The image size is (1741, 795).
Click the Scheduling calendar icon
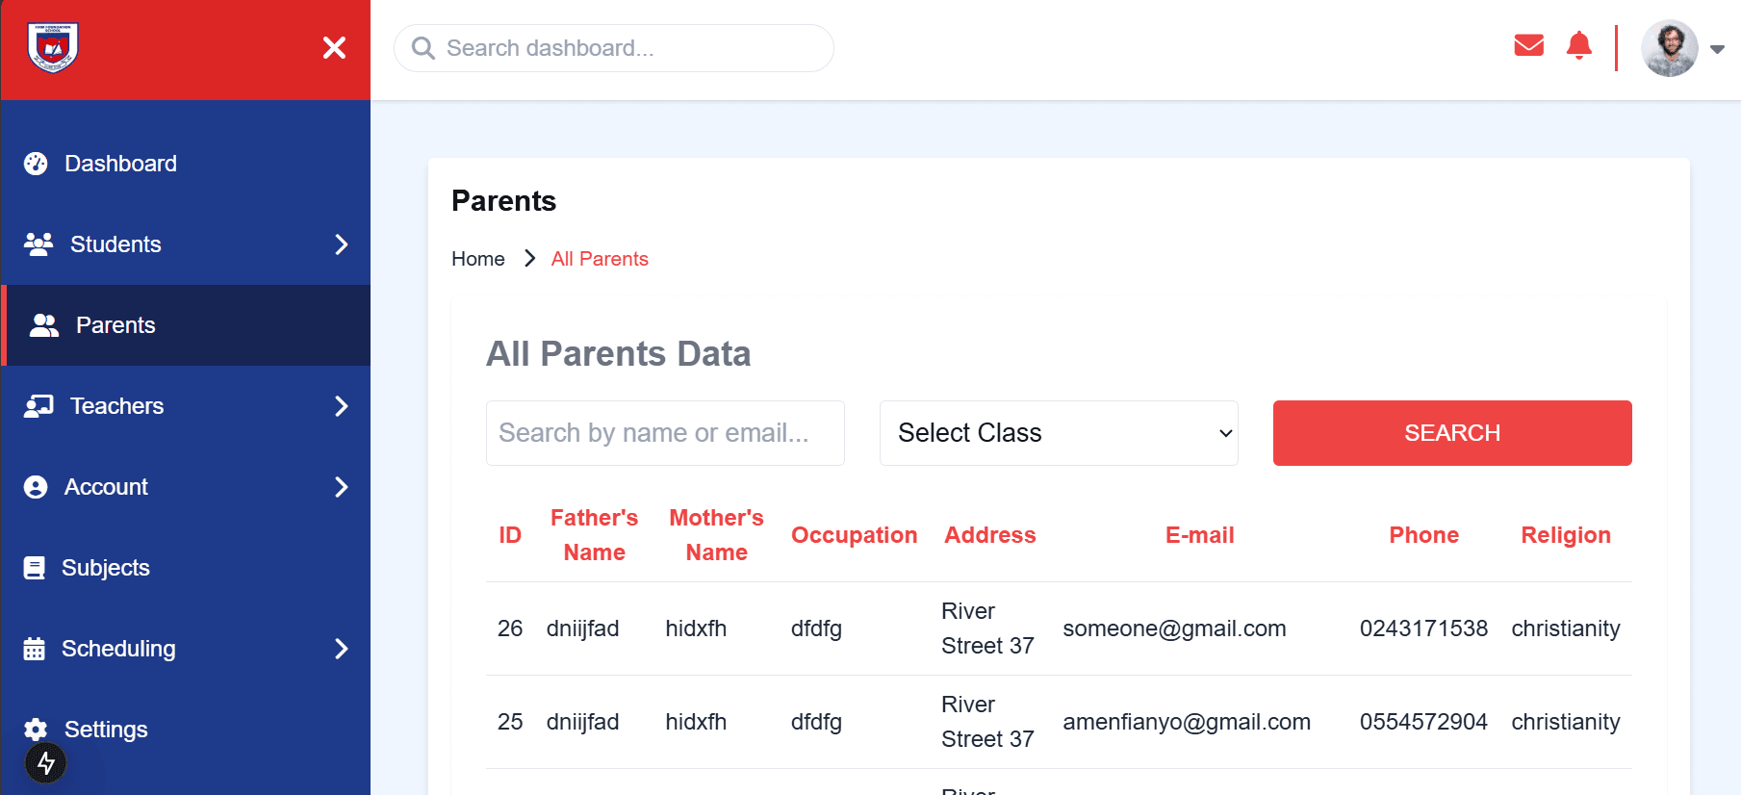pos(35,649)
